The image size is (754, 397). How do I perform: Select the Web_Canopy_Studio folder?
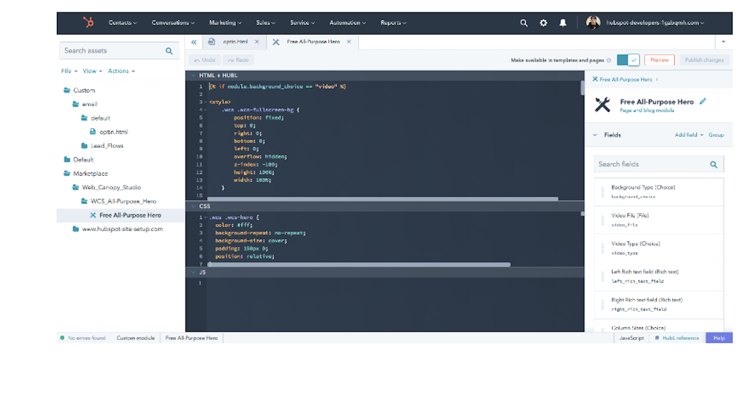[x=107, y=188]
